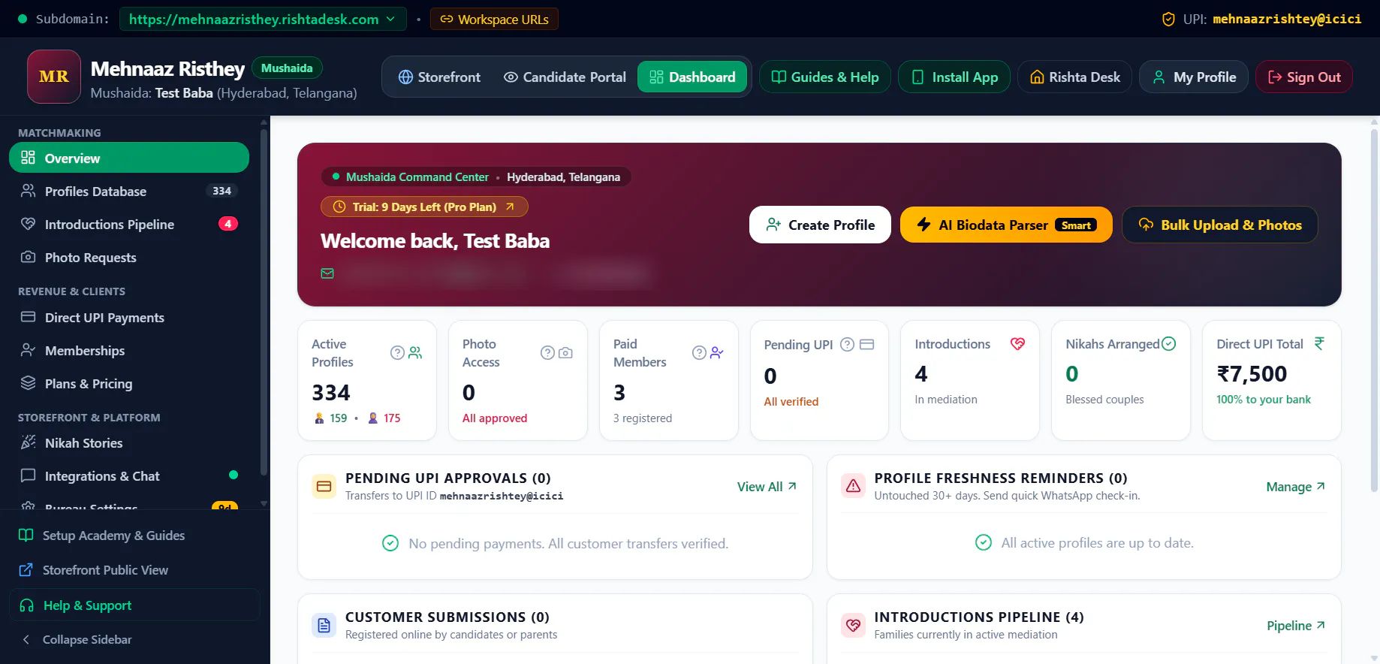Click the MR bureau logo avatar
Screen dimensions: 1380x664
pos(54,77)
